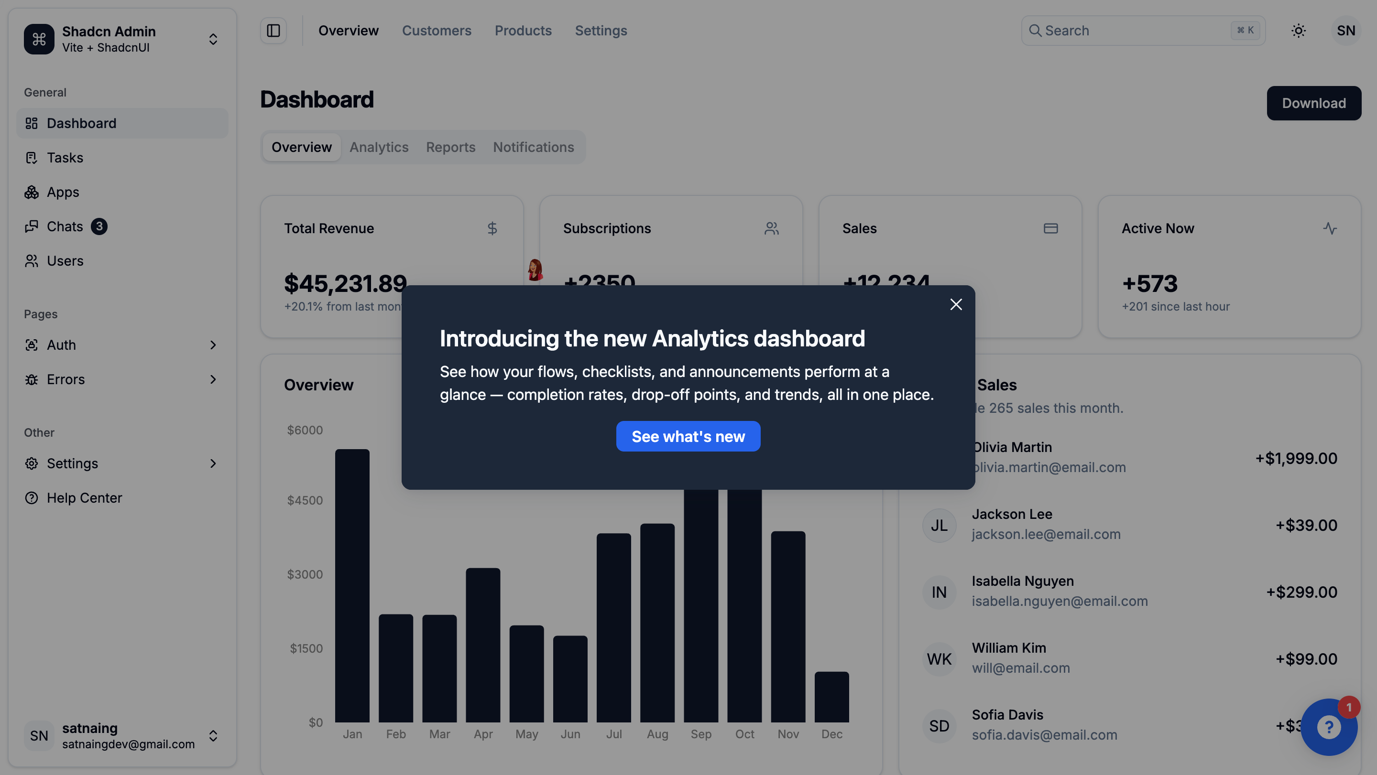Expand the Auth pages chevron
This screenshot has height=775, width=1377.
pos(213,345)
